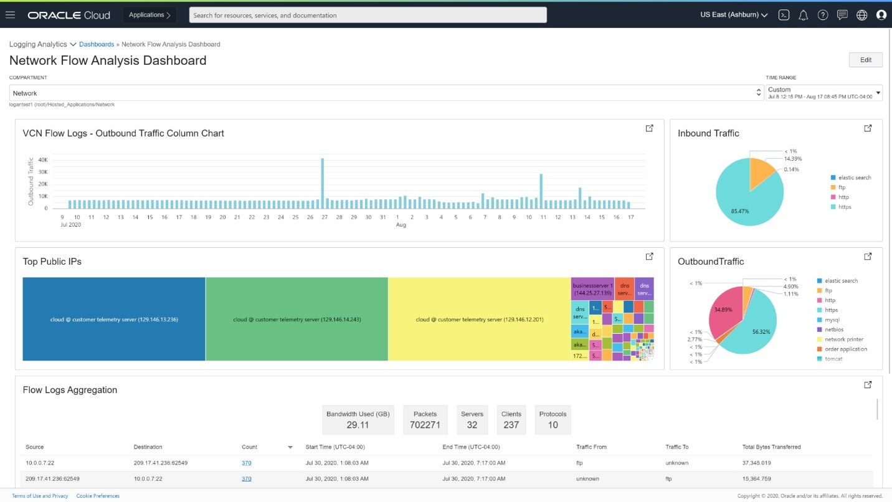Click the resource search input field
The image size is (892, 502).
click(368, 14)
